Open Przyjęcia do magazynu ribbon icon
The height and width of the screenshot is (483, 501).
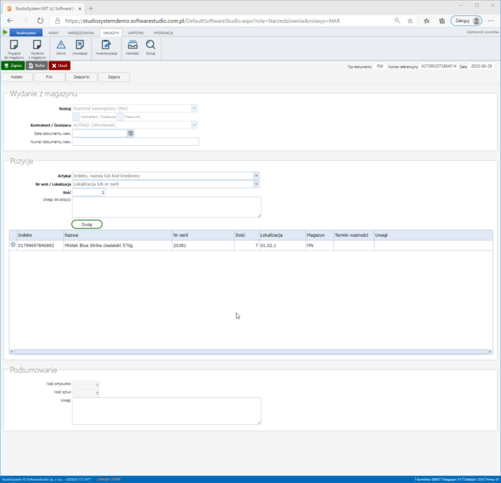coord(14,48)
